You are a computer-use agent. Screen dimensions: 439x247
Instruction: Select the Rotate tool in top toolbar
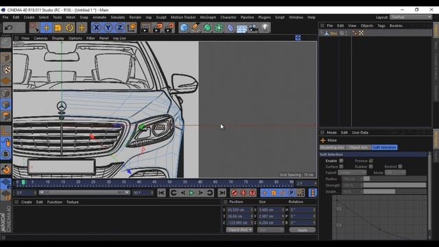tap(69, 27)
